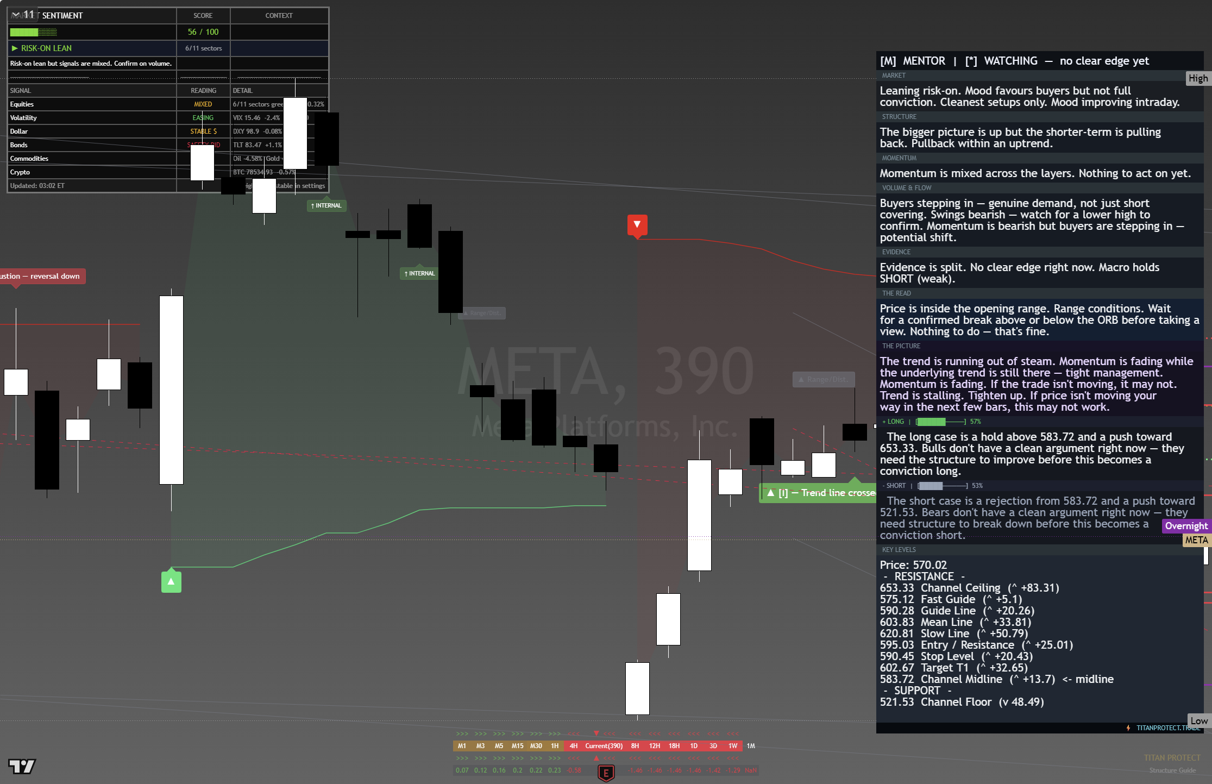The width and height of the screenshot is (1212, 784).
Task: Select the Dollar signal row label
Action: coord(18,131)
